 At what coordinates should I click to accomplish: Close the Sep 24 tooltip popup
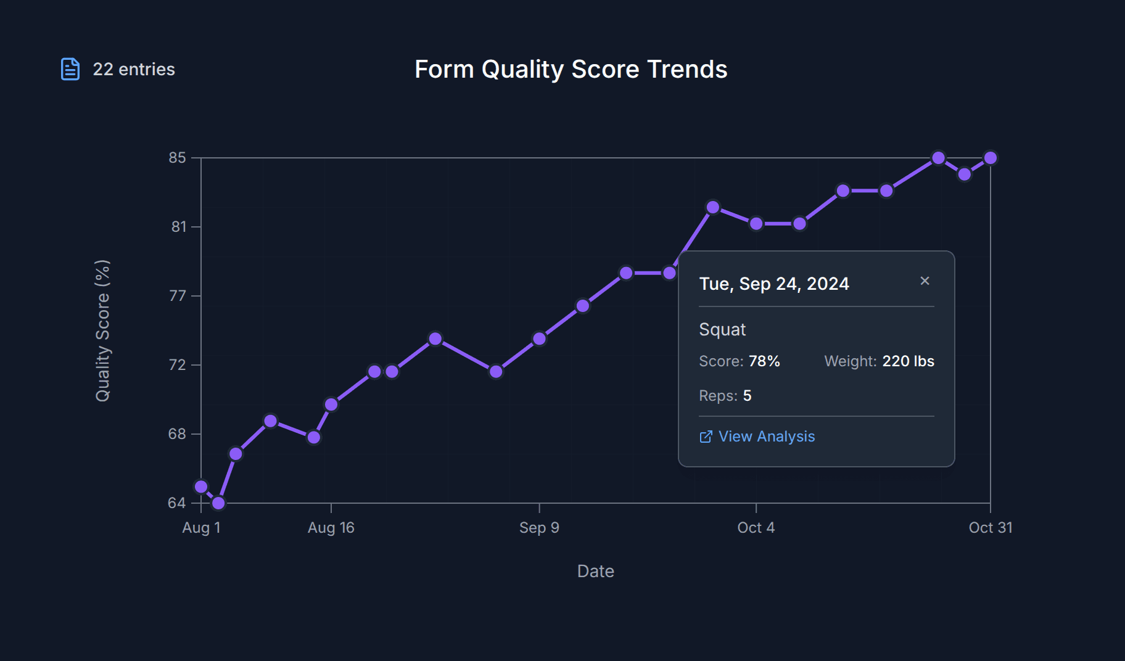(925, 281)
